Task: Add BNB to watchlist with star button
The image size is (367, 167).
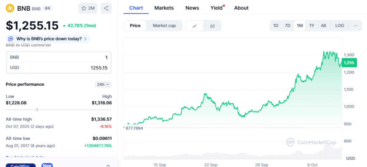Action: (88, 8)
